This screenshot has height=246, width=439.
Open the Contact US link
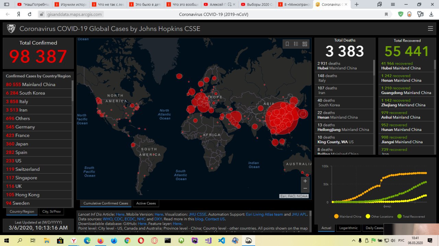(x=215, y=219)
